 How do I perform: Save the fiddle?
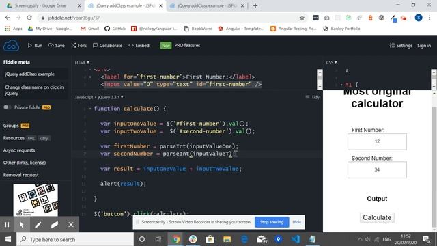56,46
